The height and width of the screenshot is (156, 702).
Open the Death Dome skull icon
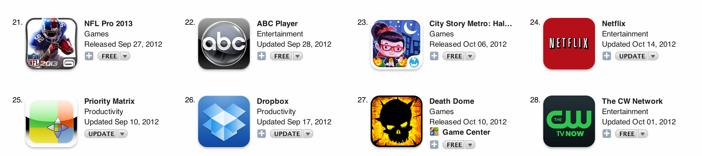pos(397,121)
